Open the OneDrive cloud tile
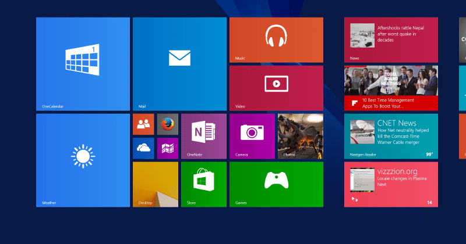Viewport: 466px width, 244px height. click(x=143, y=148)
